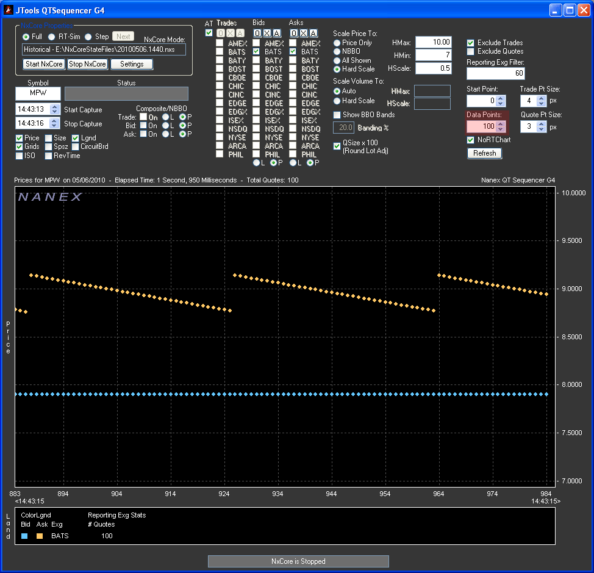Toggle the Price checkbox
The height and width of the screenshot is (573, 594).
coord(20,138)
